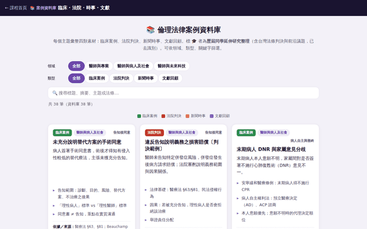
Task: Click bullet 病人自主權利法：預立醫療決定
Action: pos(269,202)
